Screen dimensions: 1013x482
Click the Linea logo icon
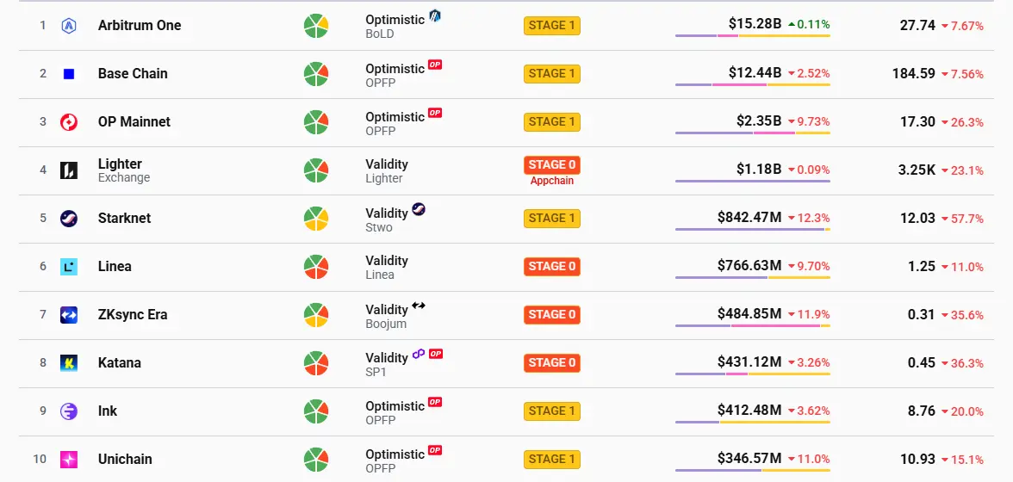tap(69, 267)
